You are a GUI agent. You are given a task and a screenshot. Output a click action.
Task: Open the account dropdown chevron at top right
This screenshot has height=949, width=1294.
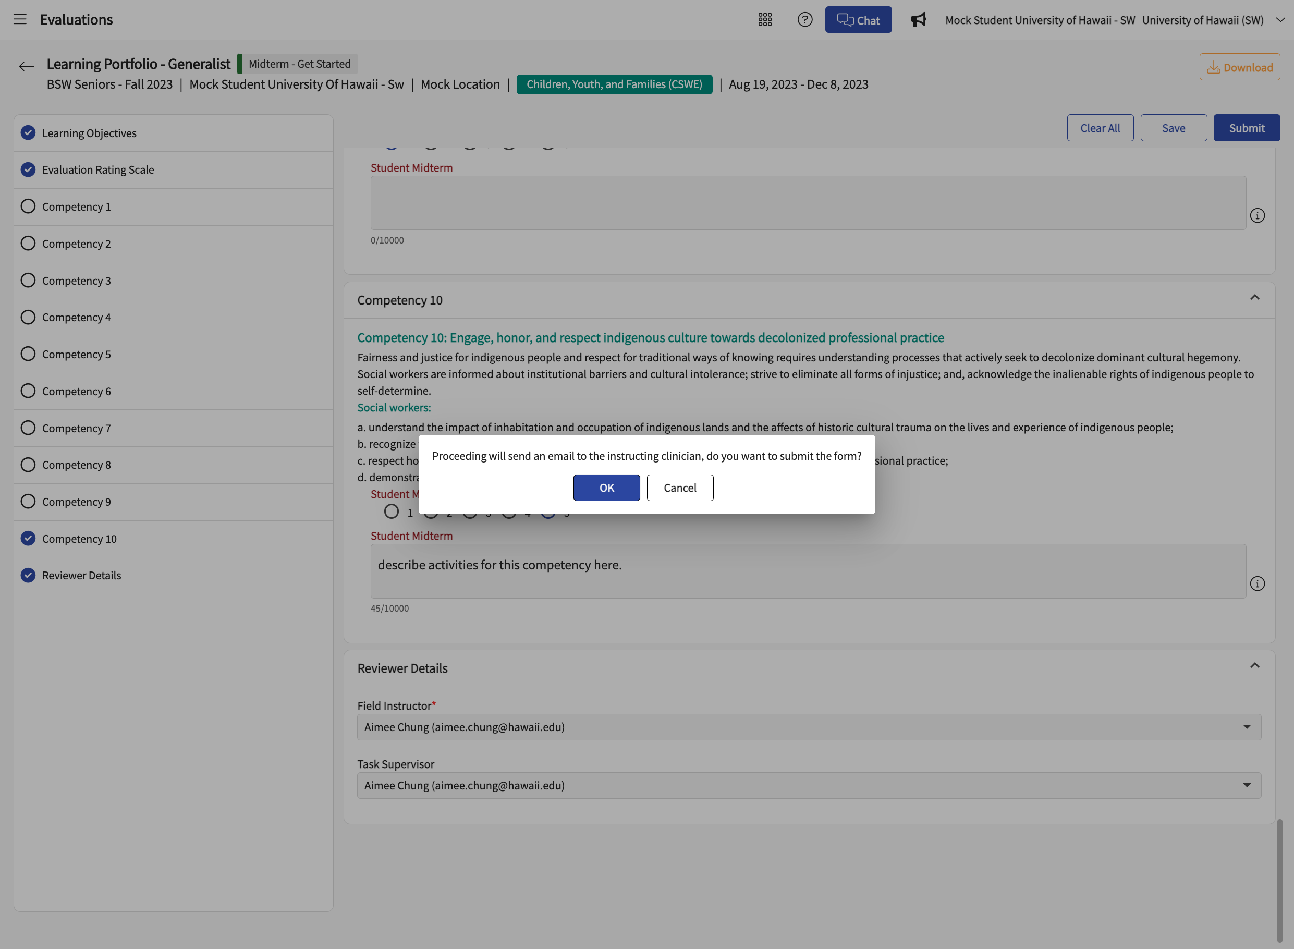pyautogui.click(x=1280, y=19)
